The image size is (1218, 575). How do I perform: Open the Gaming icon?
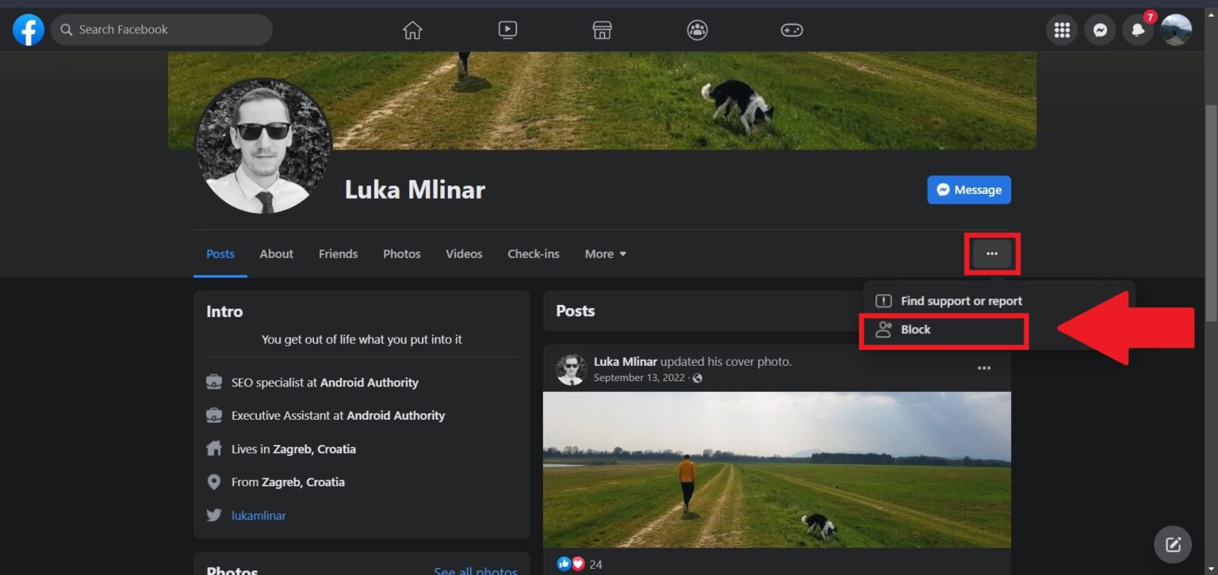pyautogui.click(x=792, y=30)
